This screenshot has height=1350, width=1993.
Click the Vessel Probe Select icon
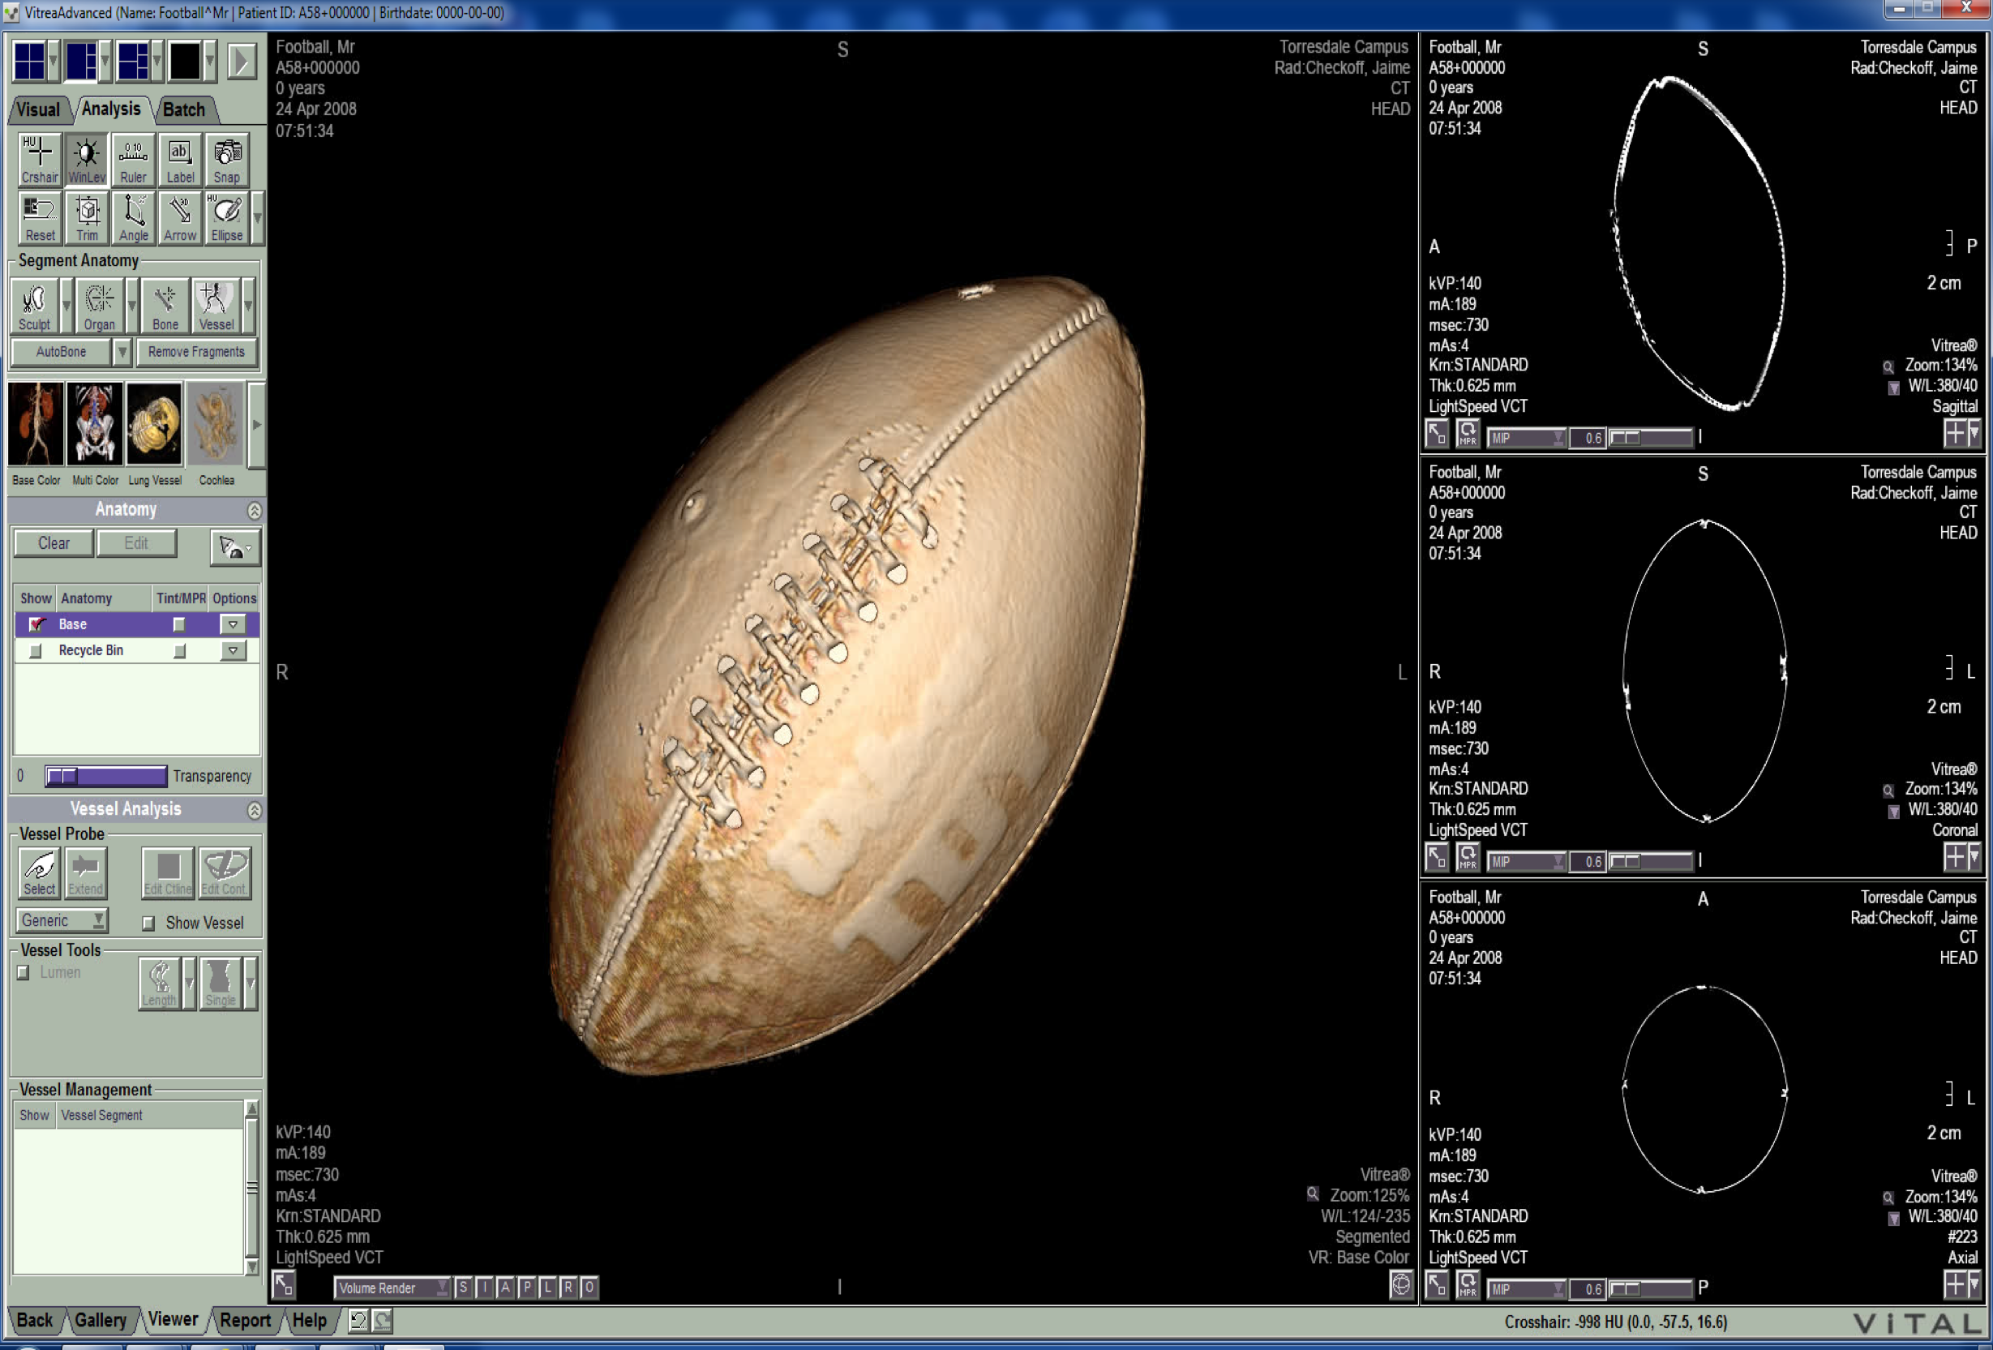tap(39, 872)
